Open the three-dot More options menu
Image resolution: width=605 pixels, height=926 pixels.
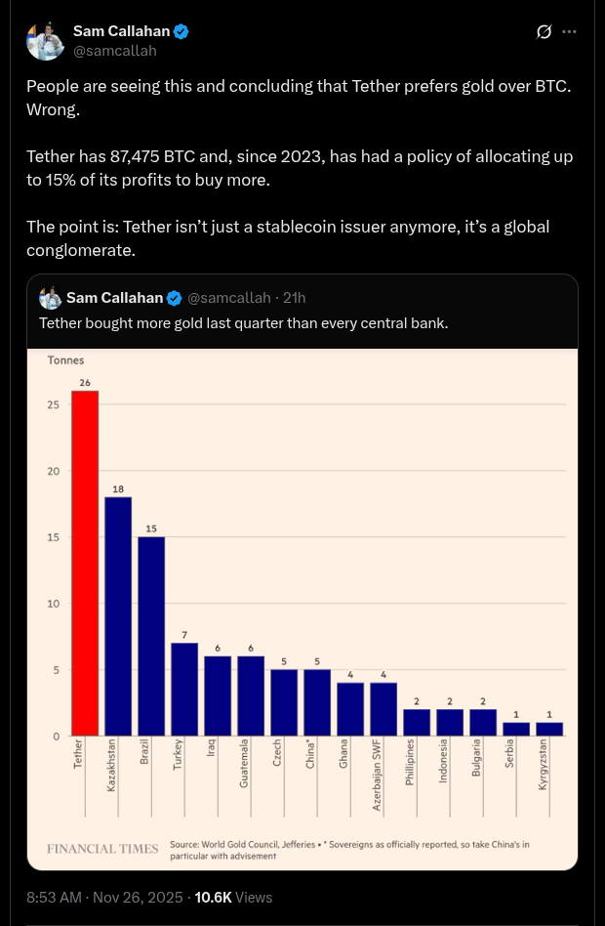click(570, 32)
